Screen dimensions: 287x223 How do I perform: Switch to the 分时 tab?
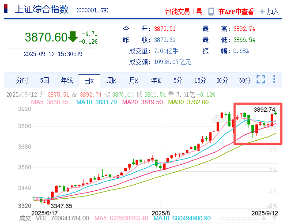point(22,80)
